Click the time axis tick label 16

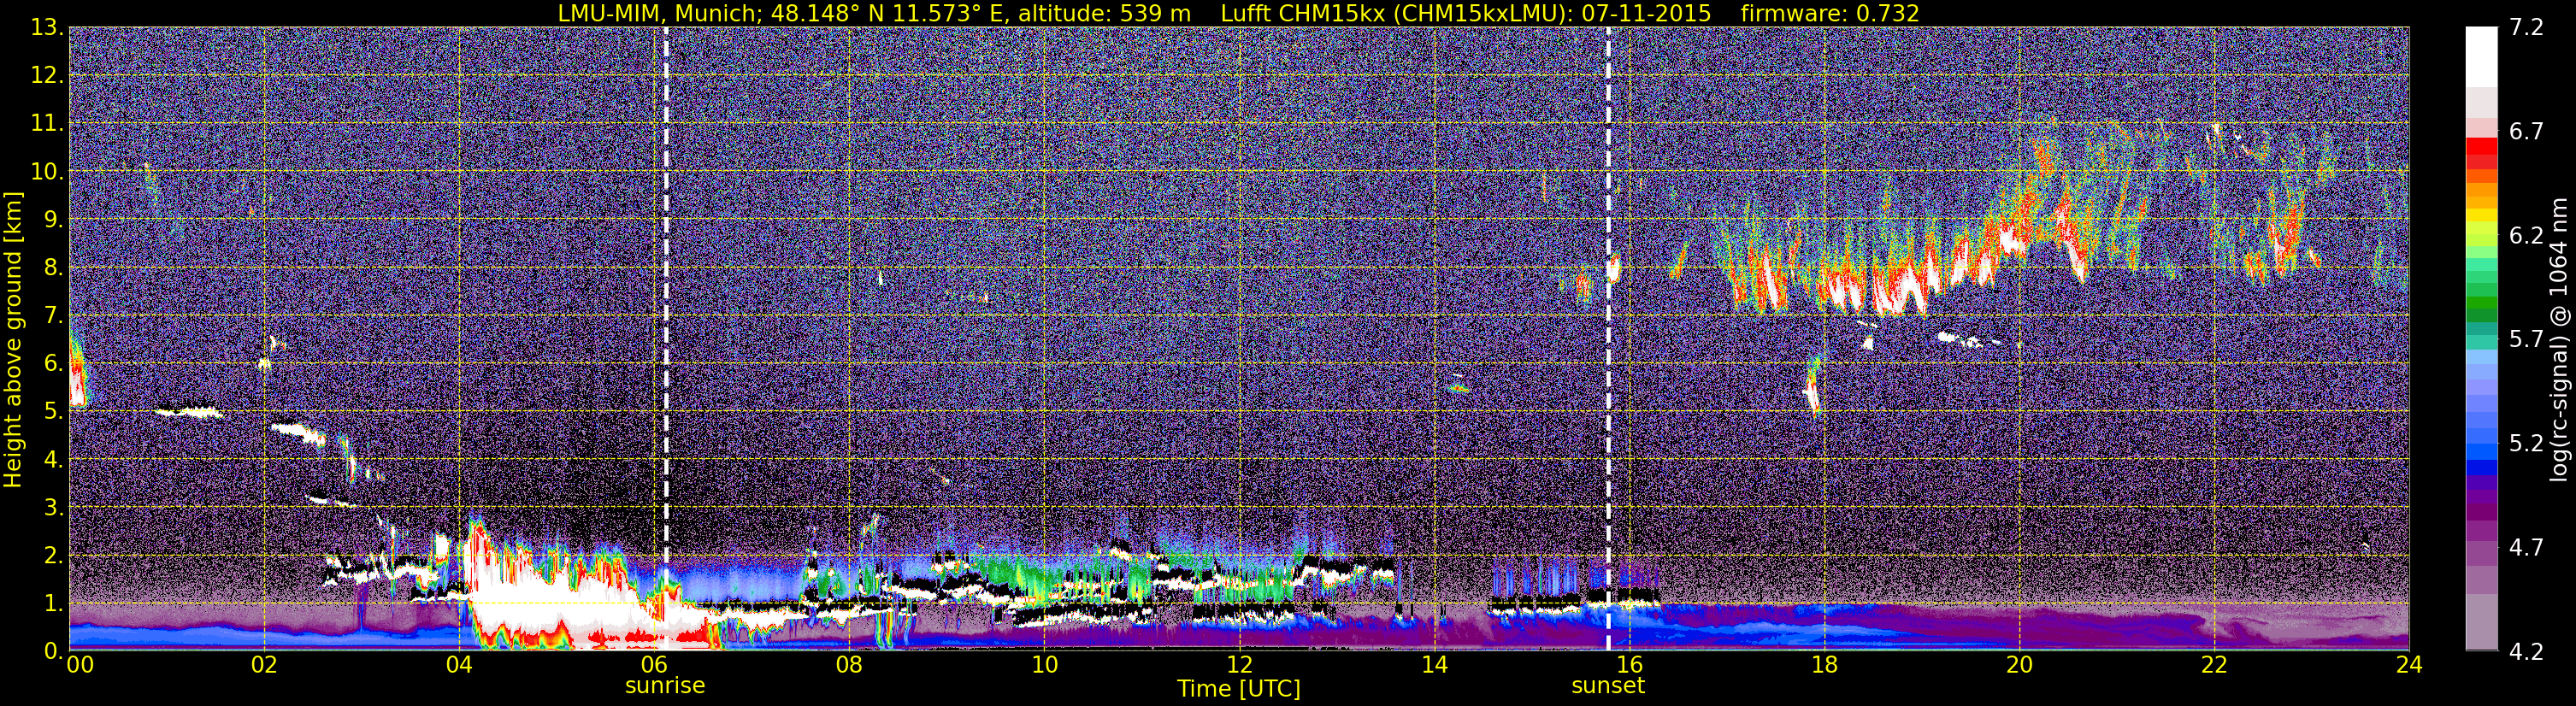point(1629,665)
